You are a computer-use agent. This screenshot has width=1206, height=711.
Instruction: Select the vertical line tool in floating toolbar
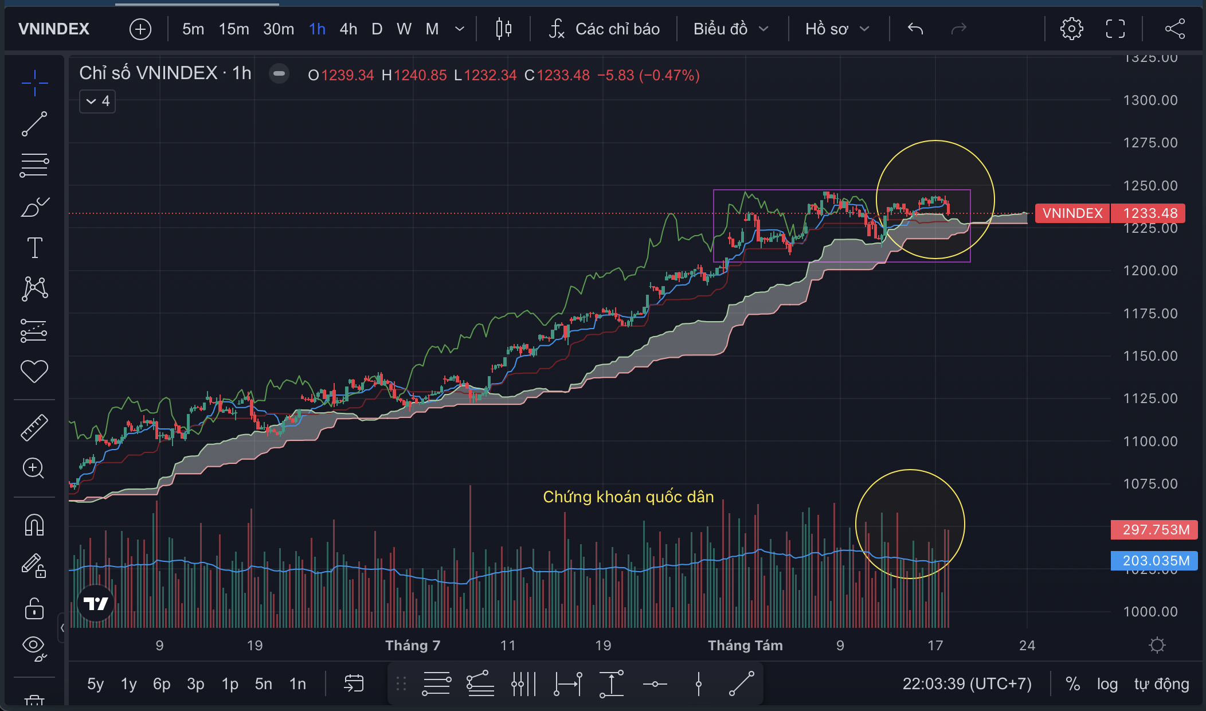pos(699,683)
